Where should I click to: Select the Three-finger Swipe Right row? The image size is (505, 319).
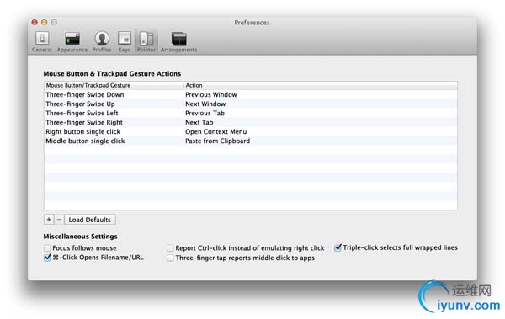point(251,122)
